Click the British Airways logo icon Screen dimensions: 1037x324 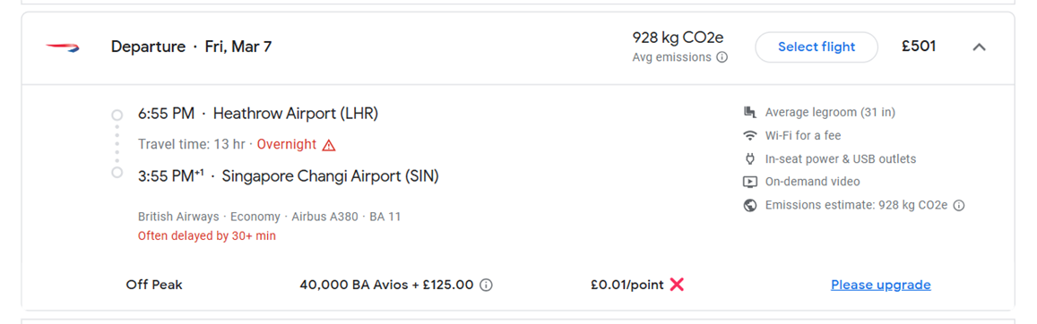[62, 47]
